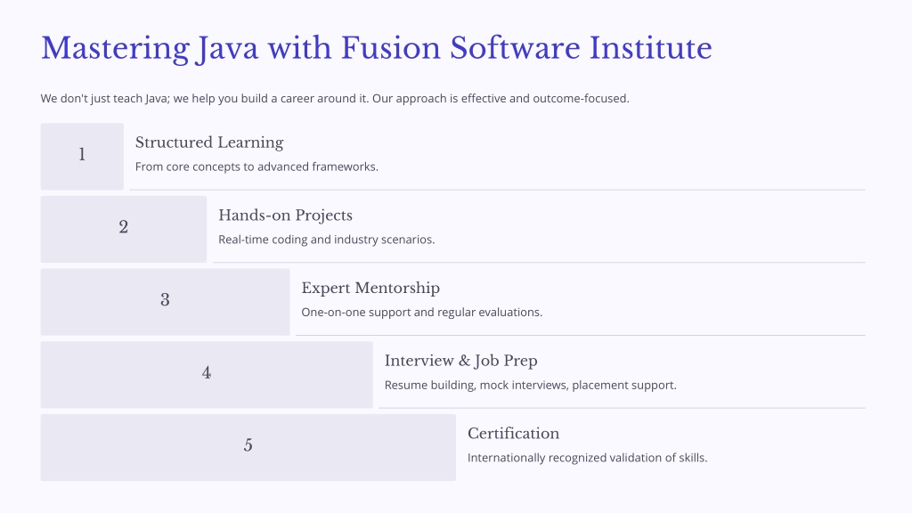This screenshot has height=513, width=912.
Task: Click the text 'One-on-one support and regular evaluations'
Action: tap(421, 313)
